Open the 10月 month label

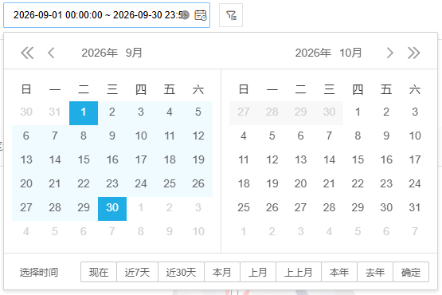pos(350,53)
